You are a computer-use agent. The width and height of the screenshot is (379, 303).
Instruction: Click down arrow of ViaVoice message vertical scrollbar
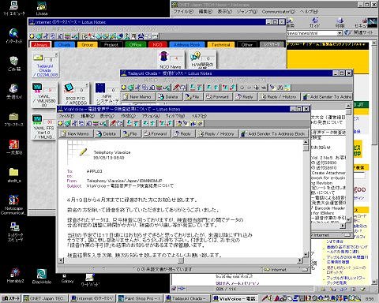tap(306, 254)
